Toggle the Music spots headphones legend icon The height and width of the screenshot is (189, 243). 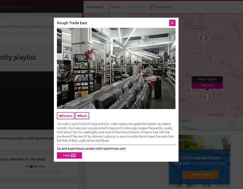[x=152, y=7]
